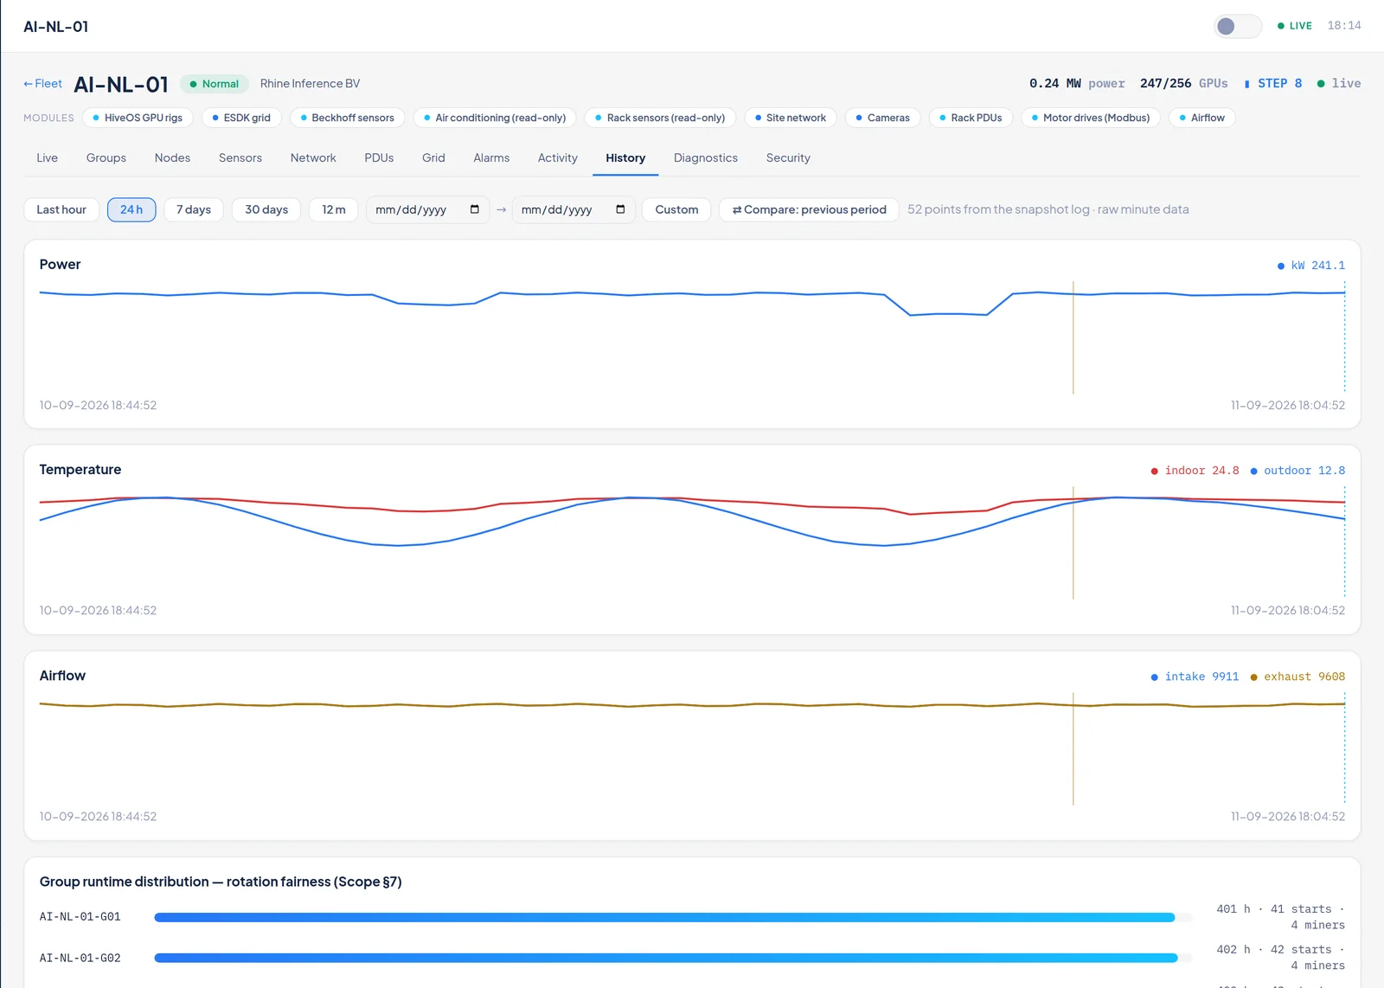Click the indoor temperature legend entry
The height and width of the screenshot is (988, 1384).
coord(1195,471)
